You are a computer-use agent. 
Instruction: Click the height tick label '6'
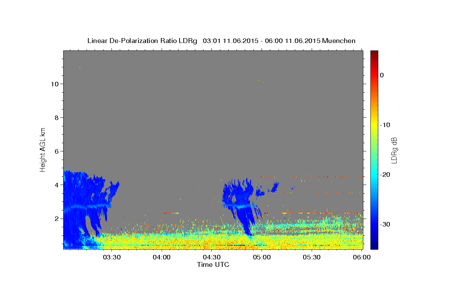pyautogui.click(x=56, y=151)
